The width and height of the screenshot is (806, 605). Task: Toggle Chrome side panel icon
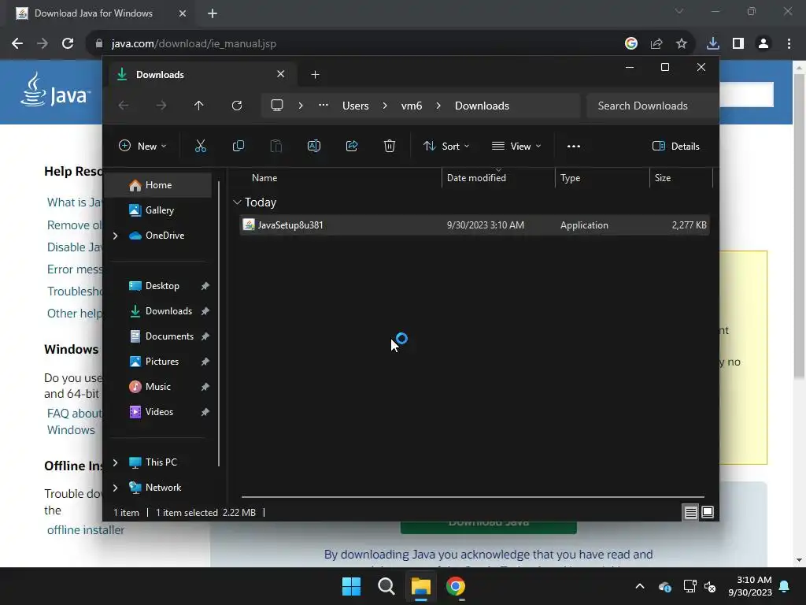[x=738, y=44]
